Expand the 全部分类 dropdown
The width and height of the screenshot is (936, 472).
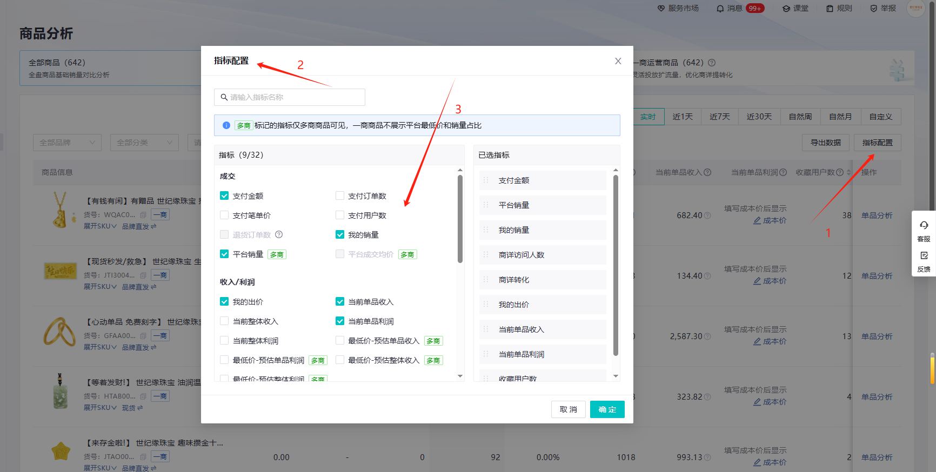point(144,143)
